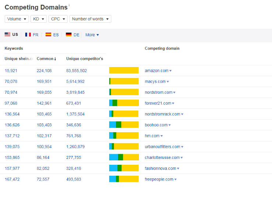Click the unique shein value 167,472
Viewport: 272px width, 197px height.
pyautogui.click(x=12, y=179)
